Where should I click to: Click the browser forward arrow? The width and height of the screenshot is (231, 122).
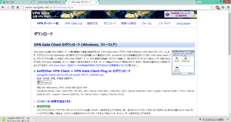point(8,7)
